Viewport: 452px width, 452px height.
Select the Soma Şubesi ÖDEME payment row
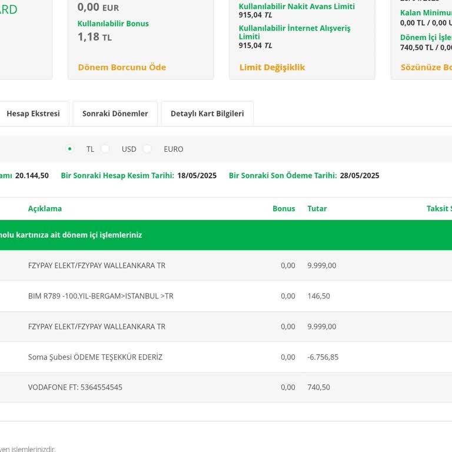coord(95,357)
